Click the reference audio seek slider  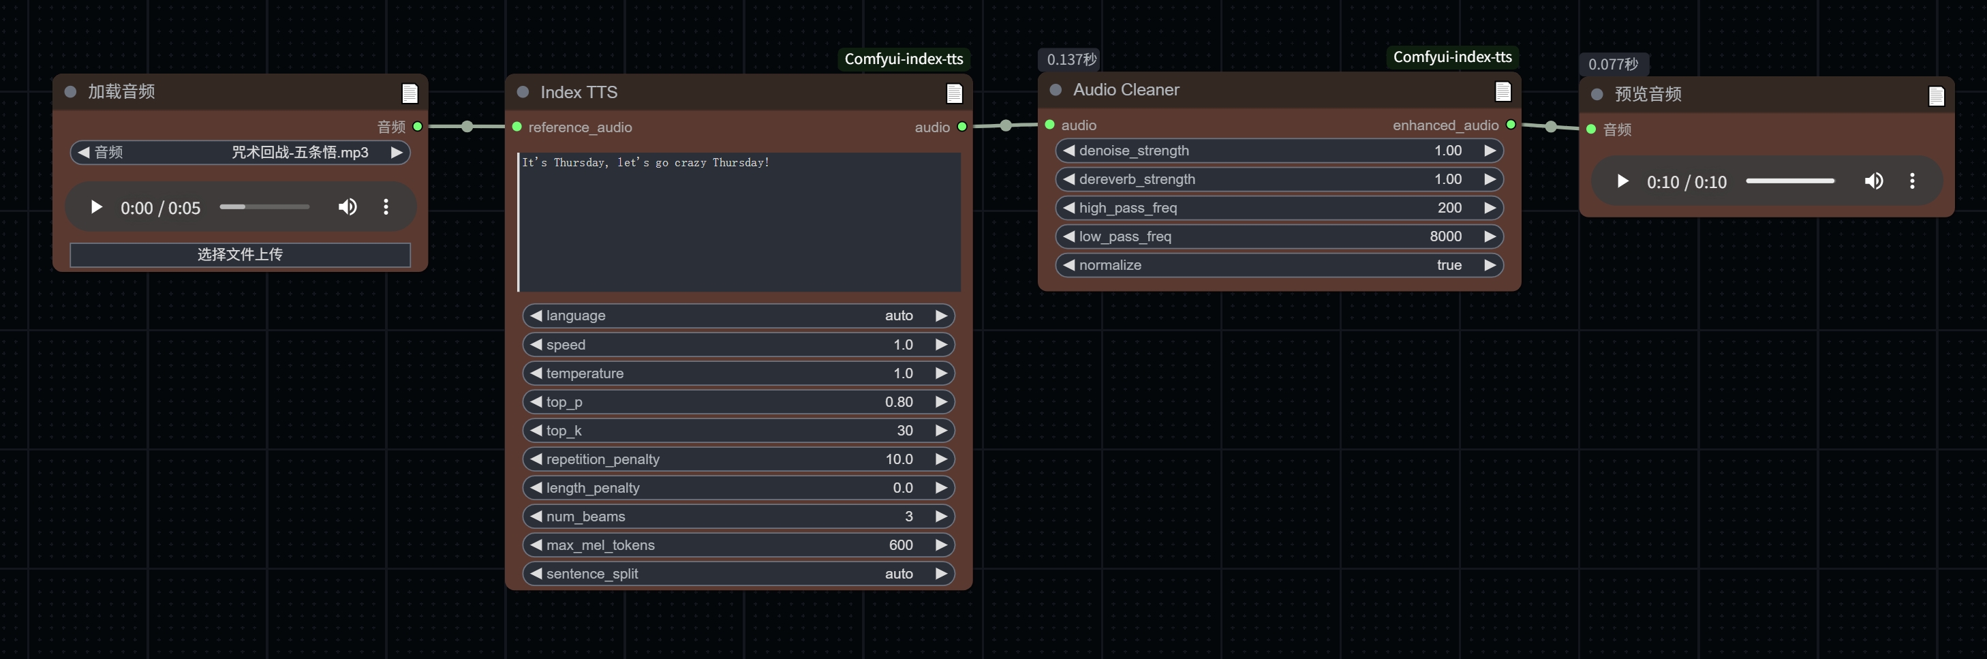pyautogui.click(x=264, y=206)
